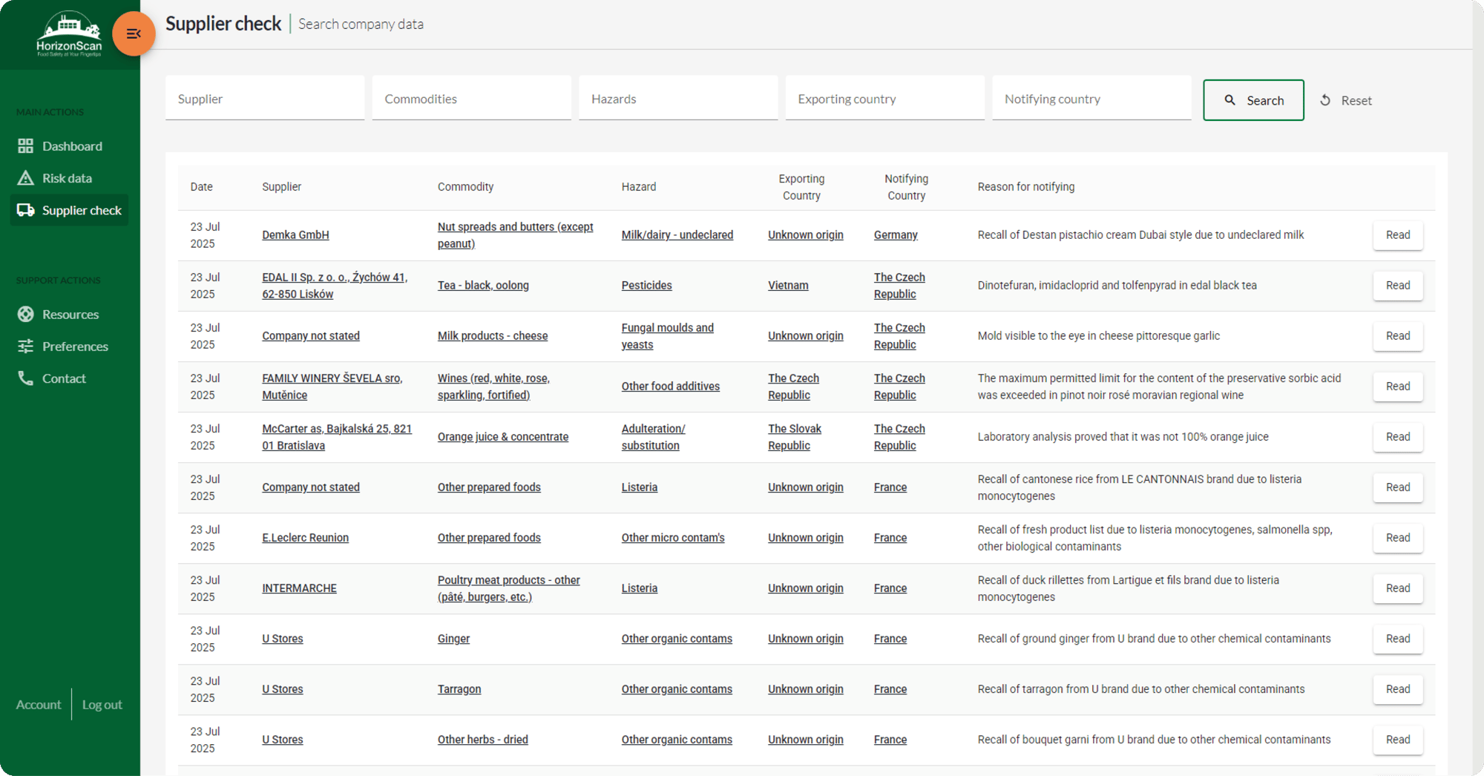Open the Exporting country filter

[x=885, y=98]
